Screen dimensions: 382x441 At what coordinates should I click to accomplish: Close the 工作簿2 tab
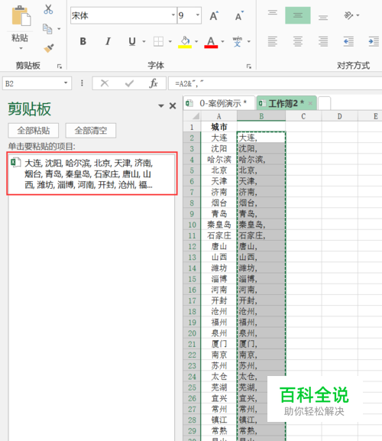[x=310, y=103]
